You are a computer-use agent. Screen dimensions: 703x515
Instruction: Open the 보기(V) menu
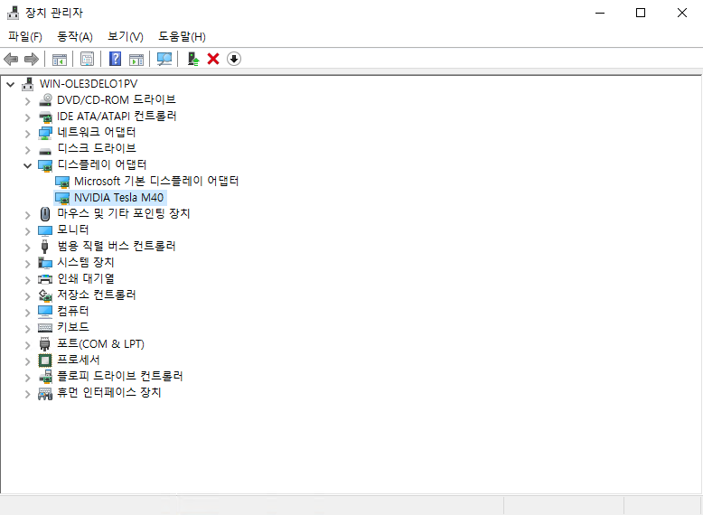[126, 36]
